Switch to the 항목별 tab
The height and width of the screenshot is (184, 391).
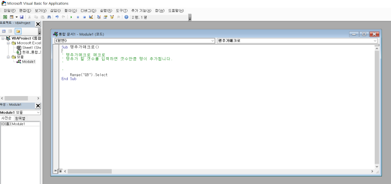[x=20, y=118]
